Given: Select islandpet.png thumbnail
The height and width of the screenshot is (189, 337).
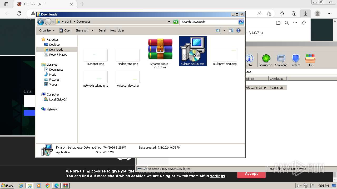Looking at the screenshot, I should (95, 55).
